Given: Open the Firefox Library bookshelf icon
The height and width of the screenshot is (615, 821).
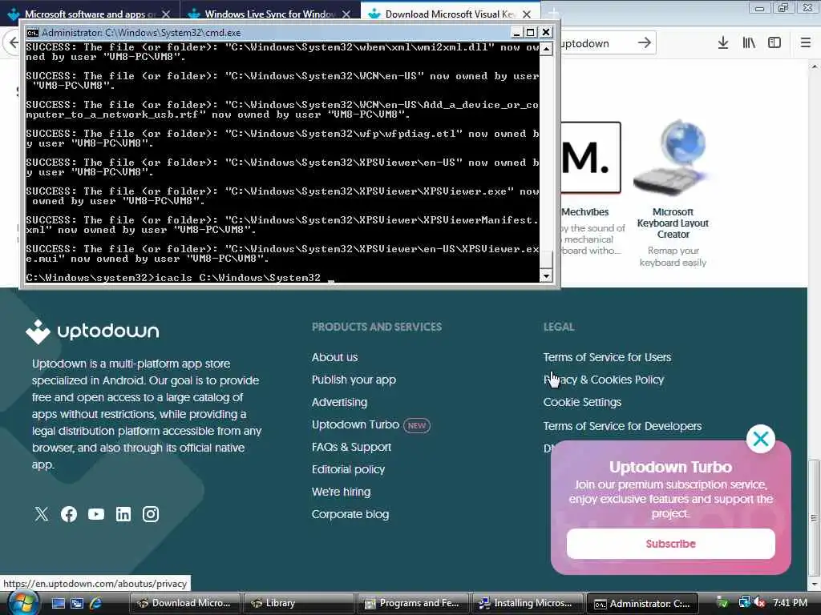Looking at the screenshot, I should coord(749,43).
